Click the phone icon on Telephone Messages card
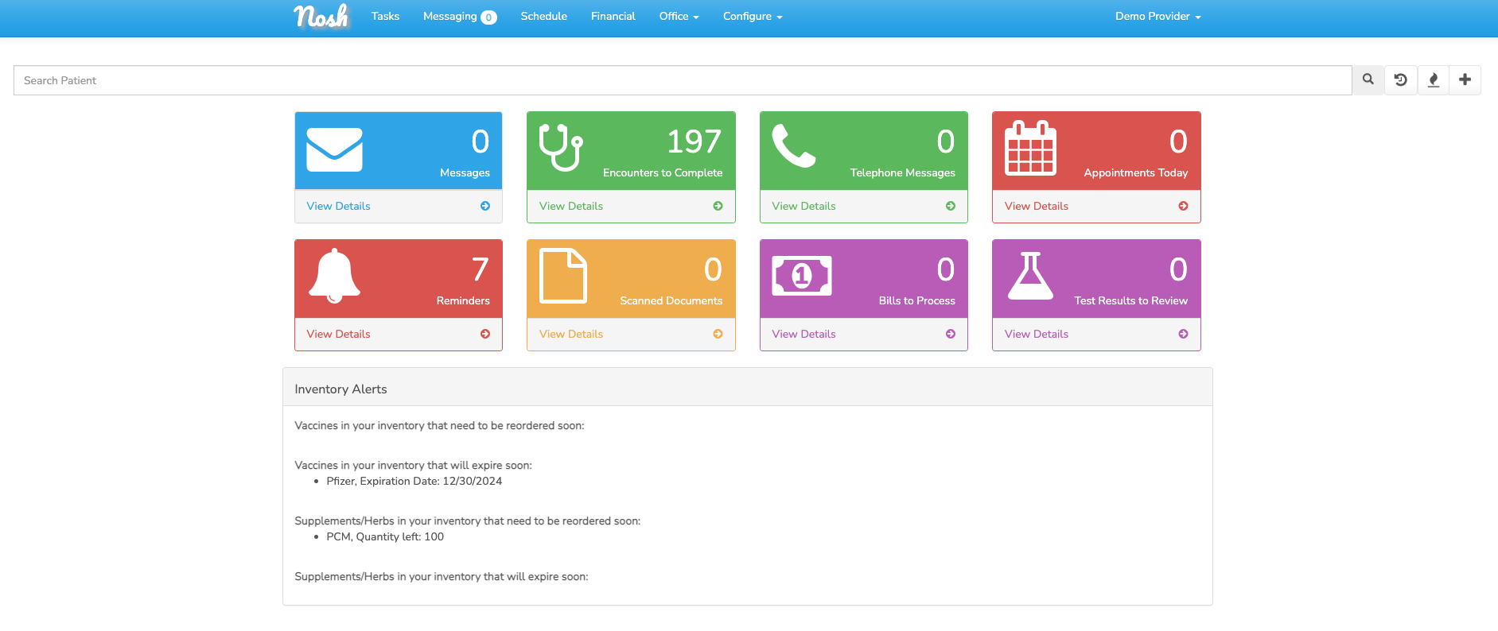Screen dimensions: 1498x631 tap(793, 146)
